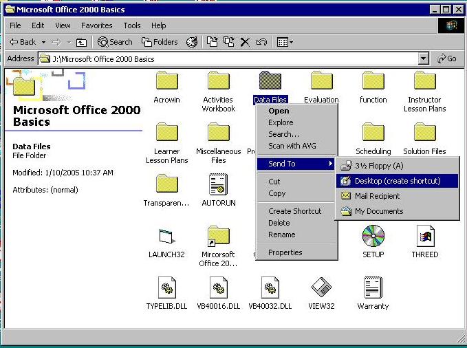Screen dimensions: 467x348
Task: Select the Scheduling folder
Action: 373,139
